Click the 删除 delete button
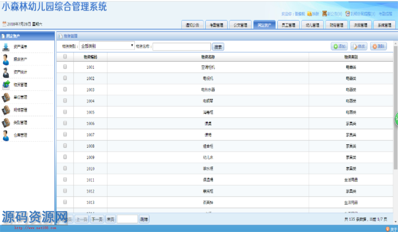 click(378, 47)
